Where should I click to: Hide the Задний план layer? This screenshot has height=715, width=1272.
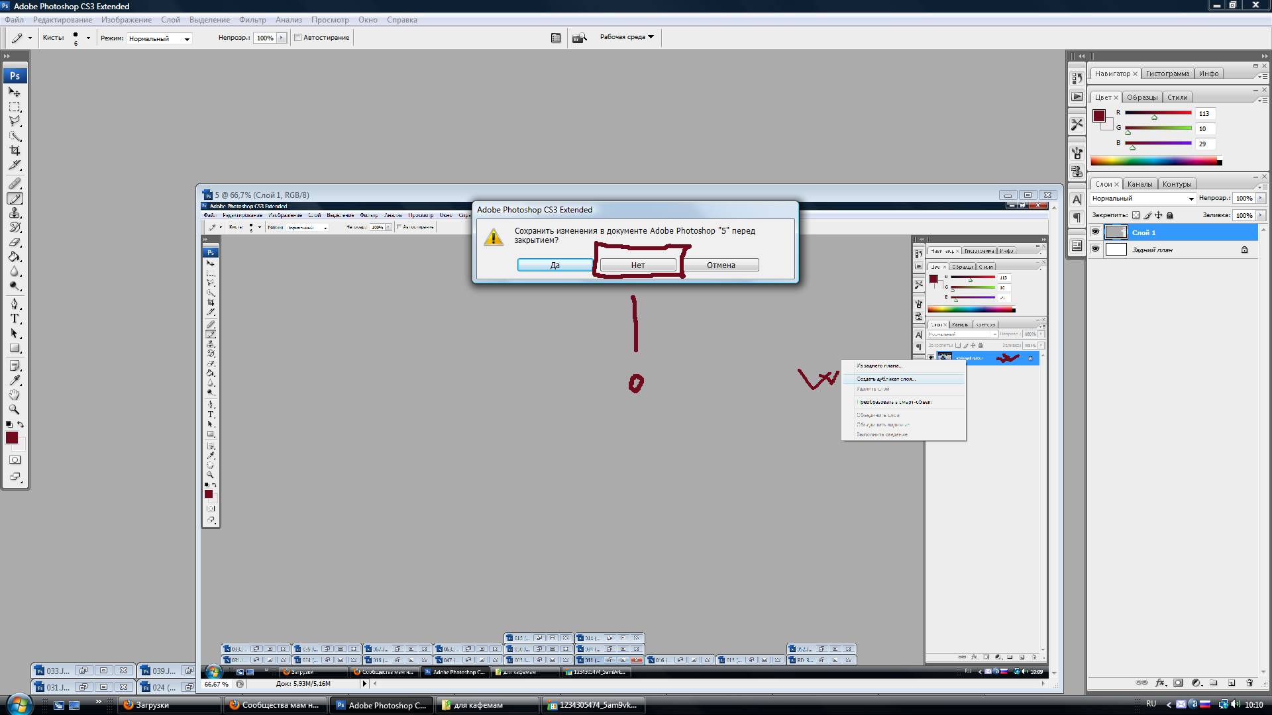pos(1095,249)
